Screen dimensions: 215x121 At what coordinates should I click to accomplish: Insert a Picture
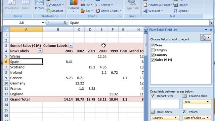point(40,5)
